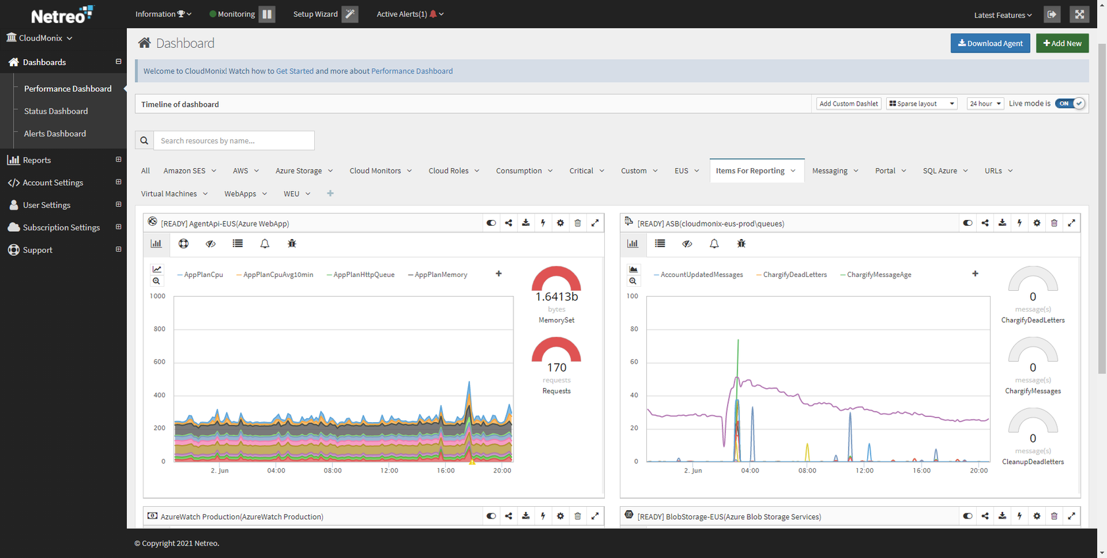Image resolution: width=1107 pixels, height=558 pixels.
Task: Open the Latest Features dropdown
Action: tap(1002, 15)
